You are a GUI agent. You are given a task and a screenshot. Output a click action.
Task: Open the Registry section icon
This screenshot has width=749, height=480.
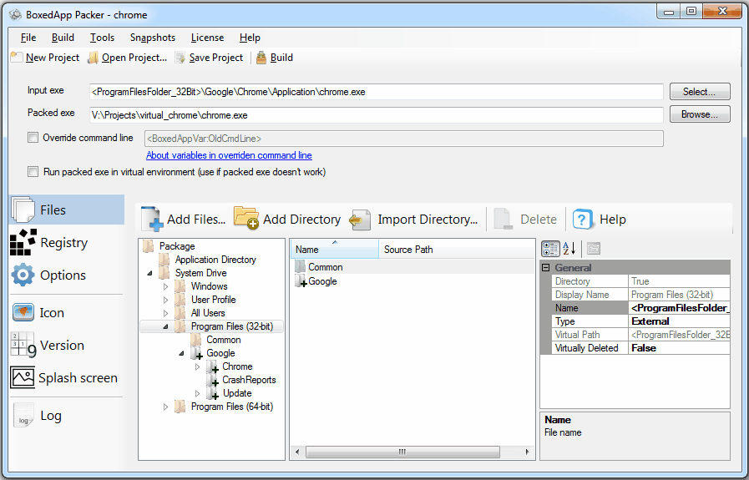[x=23, y=243]
